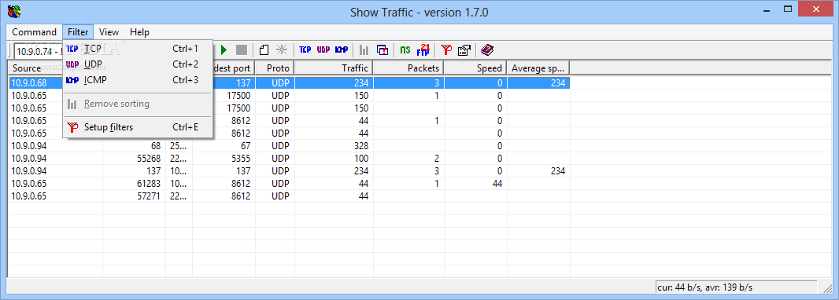Click the interface combo box showing 10.9.0.74
Viewport: 839px width, 300px height.
(x=39, y=51)
